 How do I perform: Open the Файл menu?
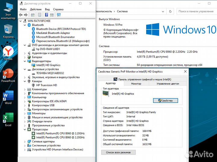(23, 9)
